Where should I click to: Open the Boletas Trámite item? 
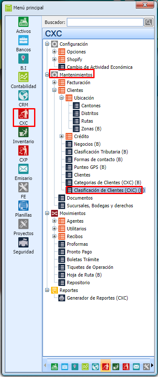(83, 259)
